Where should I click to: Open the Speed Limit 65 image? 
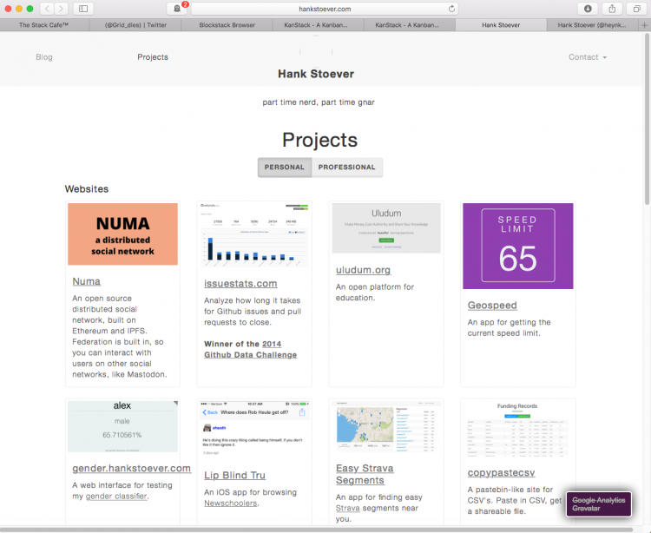point(518,247)
